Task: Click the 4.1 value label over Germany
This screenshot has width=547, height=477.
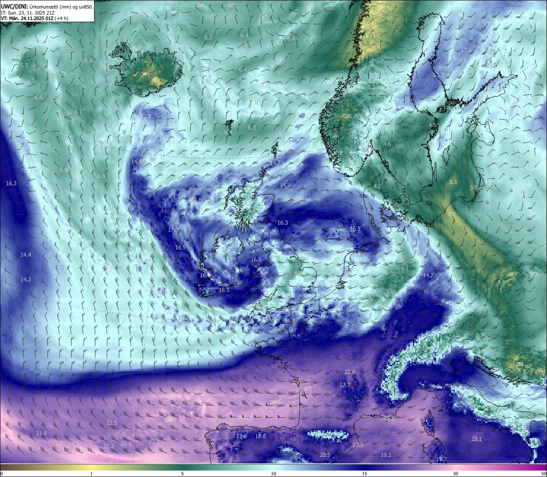Action: click(x=404, y=268)
